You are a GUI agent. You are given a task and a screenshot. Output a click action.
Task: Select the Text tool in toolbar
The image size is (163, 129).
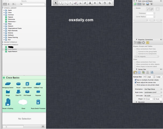click(x=70, y=3)
